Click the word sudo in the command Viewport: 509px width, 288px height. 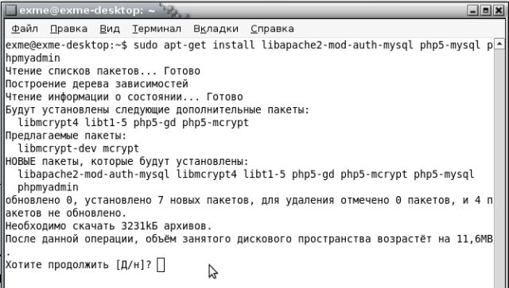[x=145, y=45]
